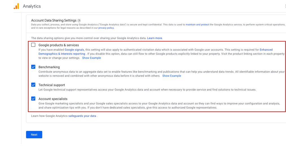Open the privacy policy link

[x=106, y=28]
